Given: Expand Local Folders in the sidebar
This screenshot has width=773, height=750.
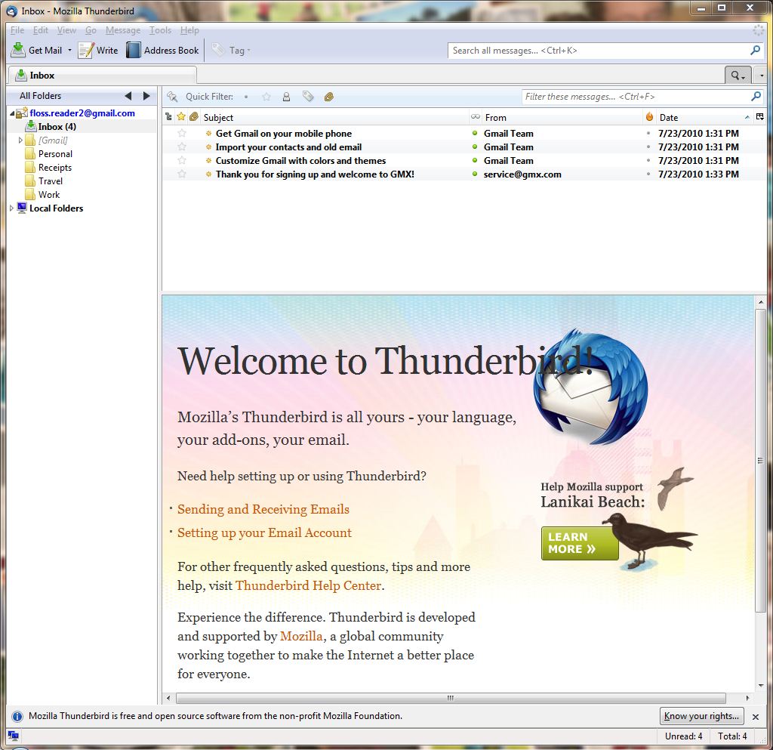Looking at the screenshot, I should point(10,208).
